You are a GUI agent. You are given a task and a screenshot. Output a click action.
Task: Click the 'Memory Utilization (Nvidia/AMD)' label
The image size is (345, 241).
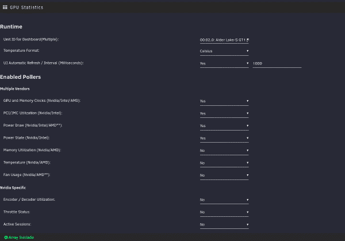coord(32,150)
